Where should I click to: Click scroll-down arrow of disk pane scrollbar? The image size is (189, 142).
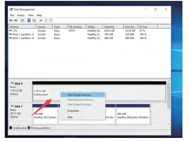[169, 124]
